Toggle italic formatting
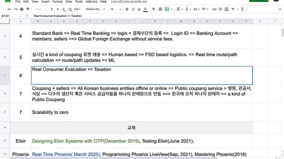 coord(133,9)
